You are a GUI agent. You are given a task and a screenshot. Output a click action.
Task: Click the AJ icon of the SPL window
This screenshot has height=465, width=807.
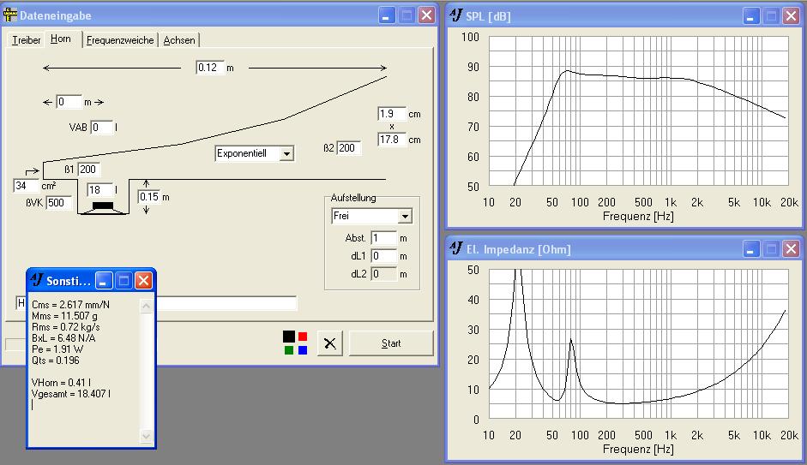click(456, 15)
